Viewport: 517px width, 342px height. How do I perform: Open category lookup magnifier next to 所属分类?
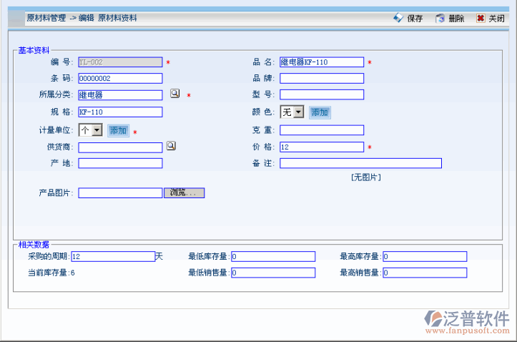(174, 93)
